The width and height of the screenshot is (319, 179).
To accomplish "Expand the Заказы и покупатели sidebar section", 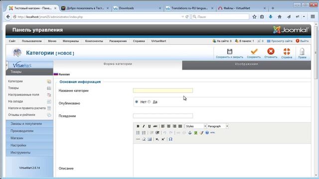I will tap(29, 124).
